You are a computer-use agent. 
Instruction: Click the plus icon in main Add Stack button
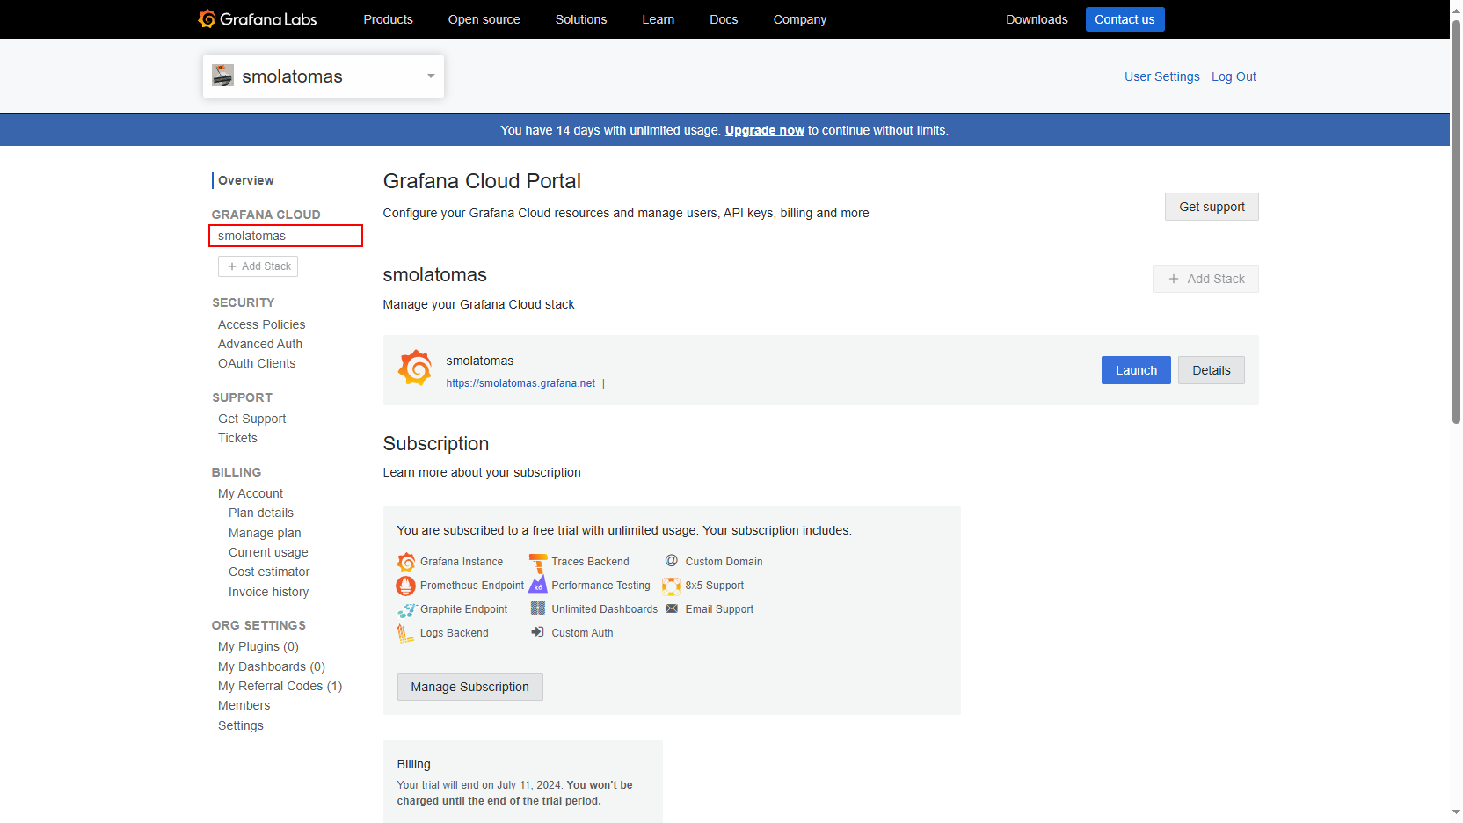[x=1174, y=279]
